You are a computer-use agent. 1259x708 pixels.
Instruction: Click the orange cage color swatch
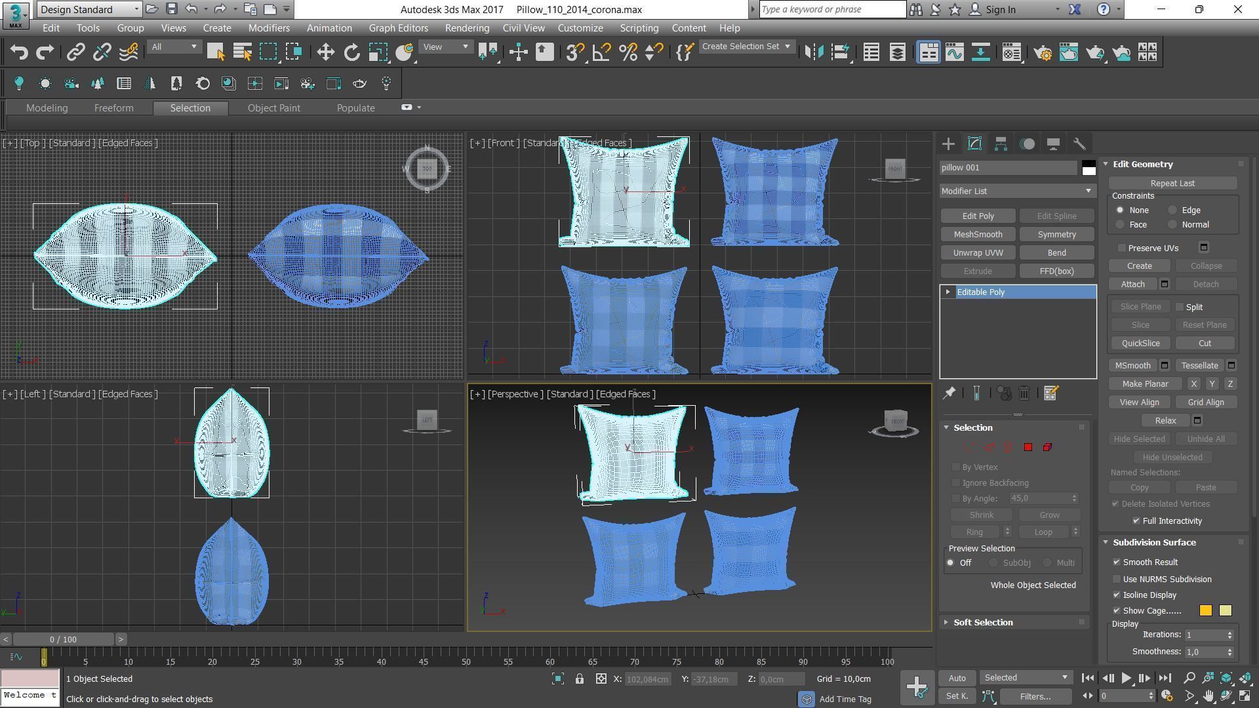[x=1205, y=611]
